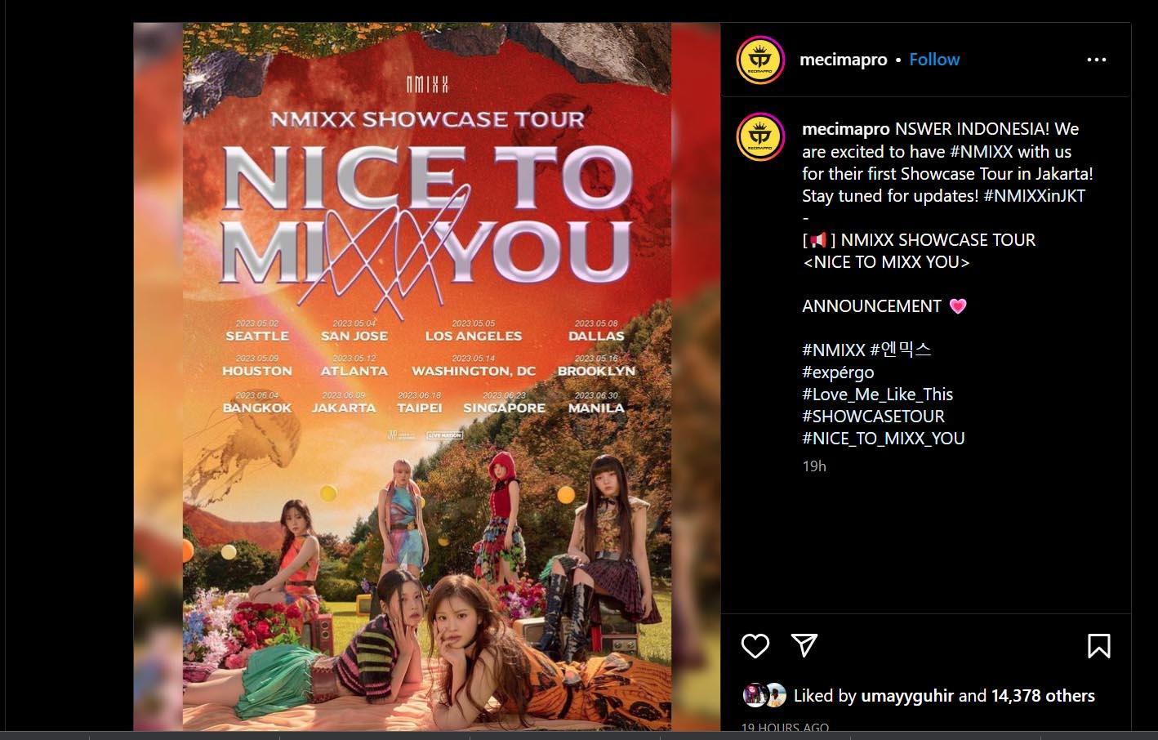Like the post with heart icon

[755, 645]
